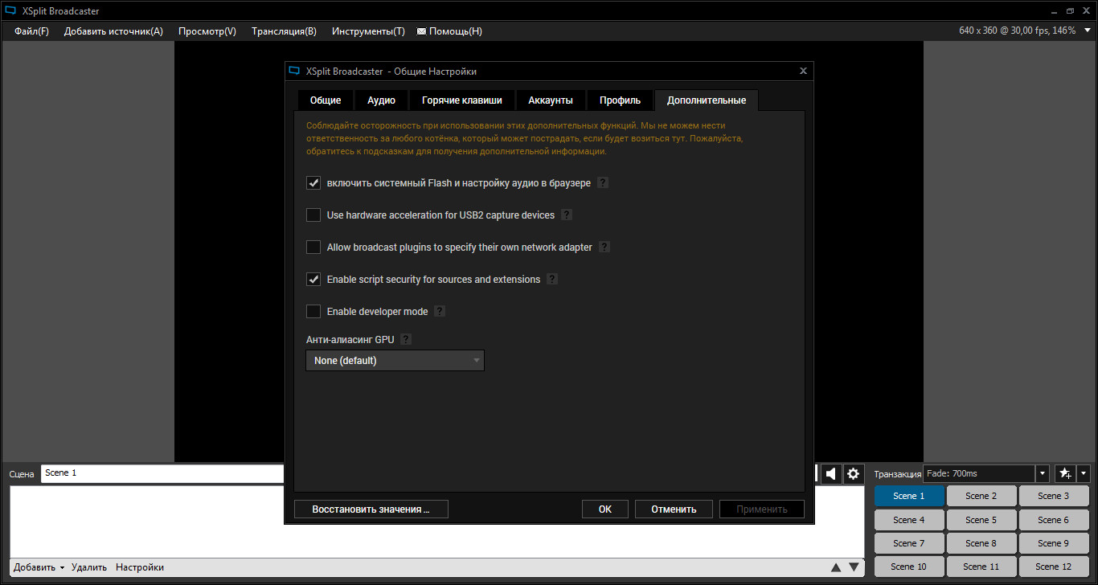Image resolution: width=1098 pixels, height=585 pixels.
Task: Switch to the Общие tab
Action: click(x=326, y=100)
